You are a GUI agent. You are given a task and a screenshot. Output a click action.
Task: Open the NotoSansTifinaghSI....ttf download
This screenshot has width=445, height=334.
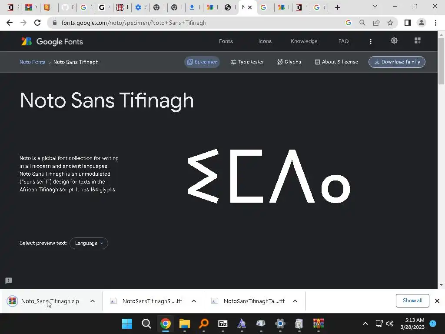pyautogui.click(x=146, y=301)
